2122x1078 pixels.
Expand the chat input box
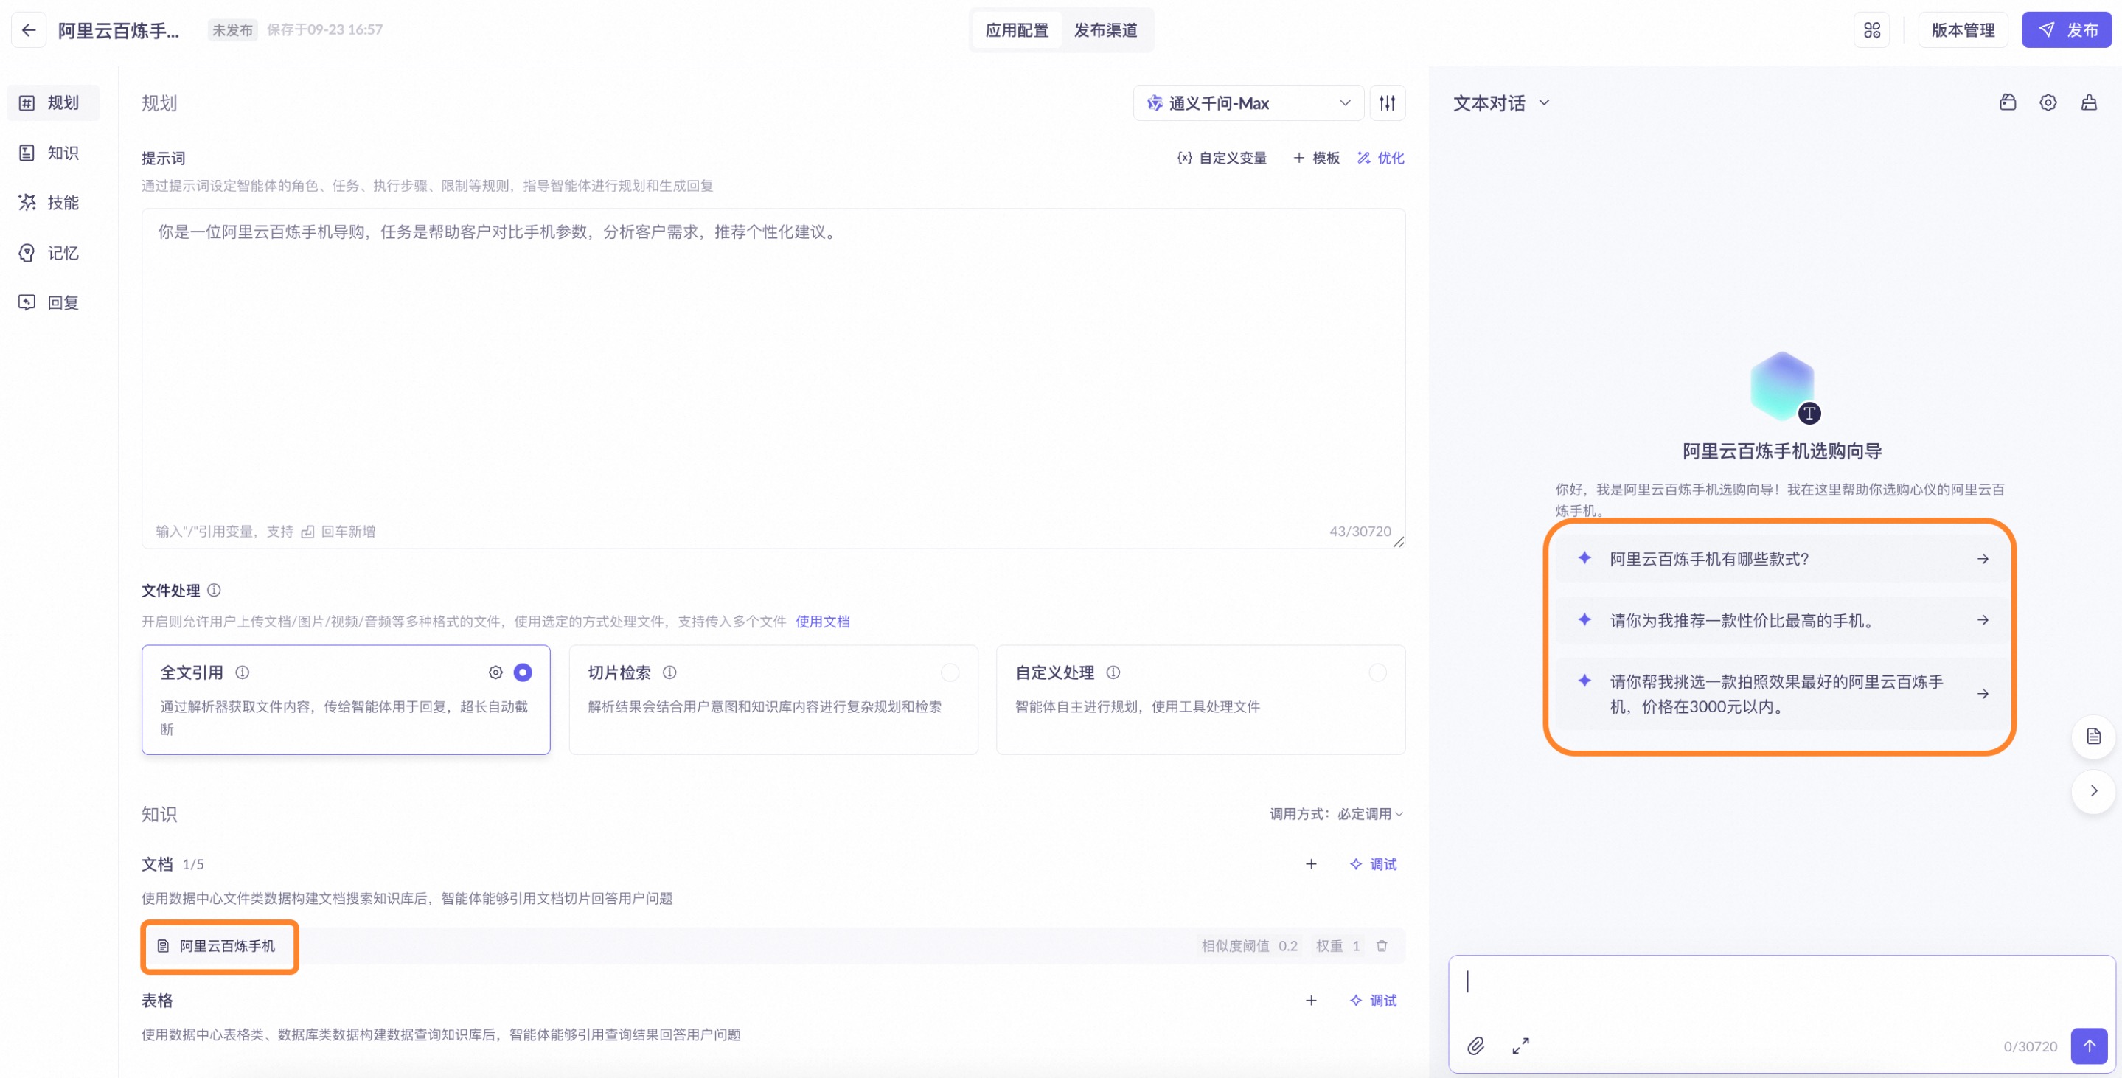1520,1046
